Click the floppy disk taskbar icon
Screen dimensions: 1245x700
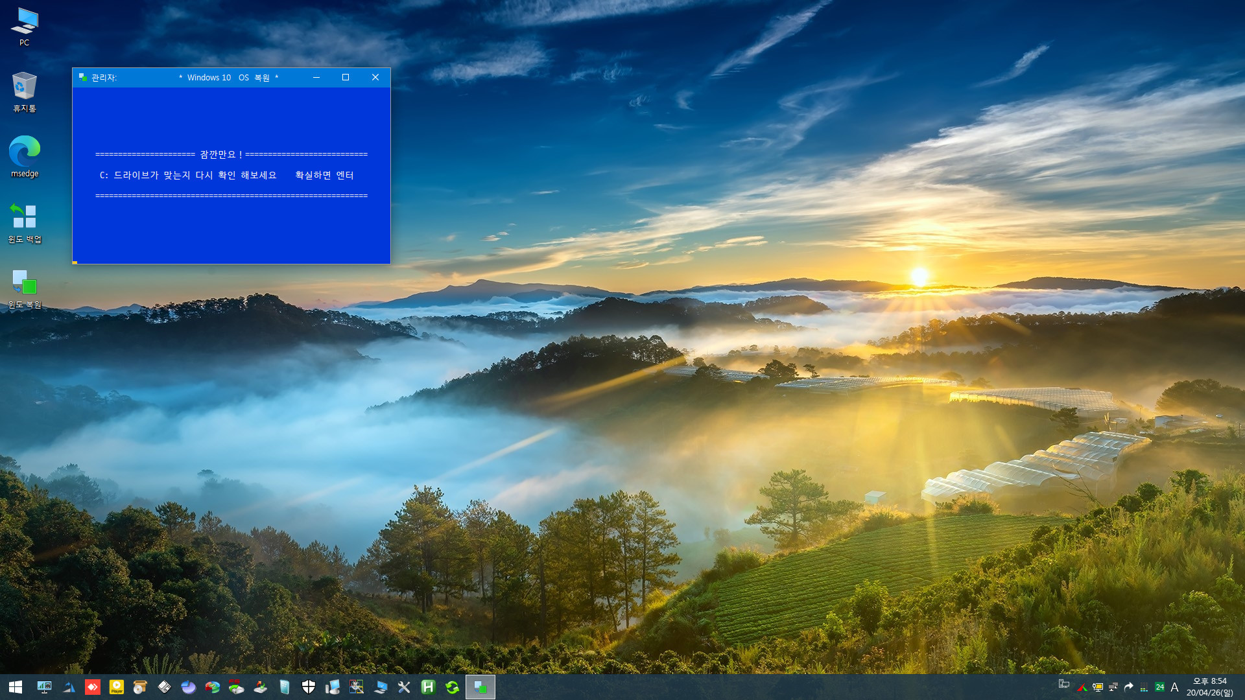tap(165, 687)
